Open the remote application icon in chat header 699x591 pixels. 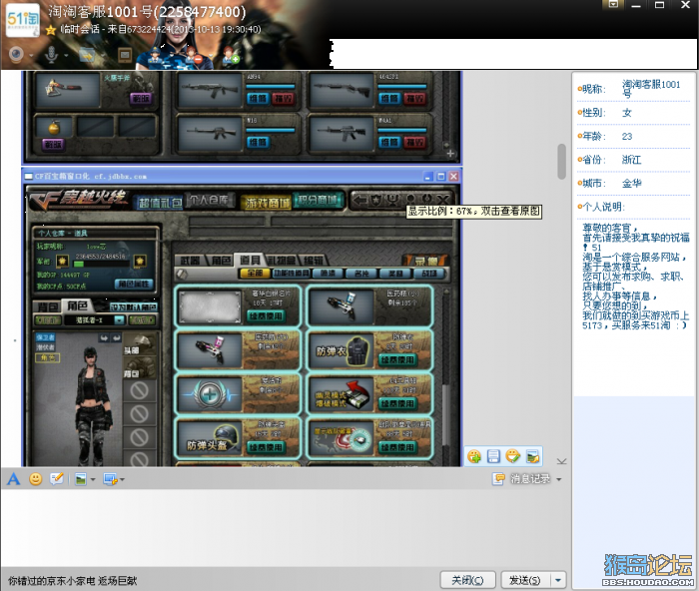125,55
